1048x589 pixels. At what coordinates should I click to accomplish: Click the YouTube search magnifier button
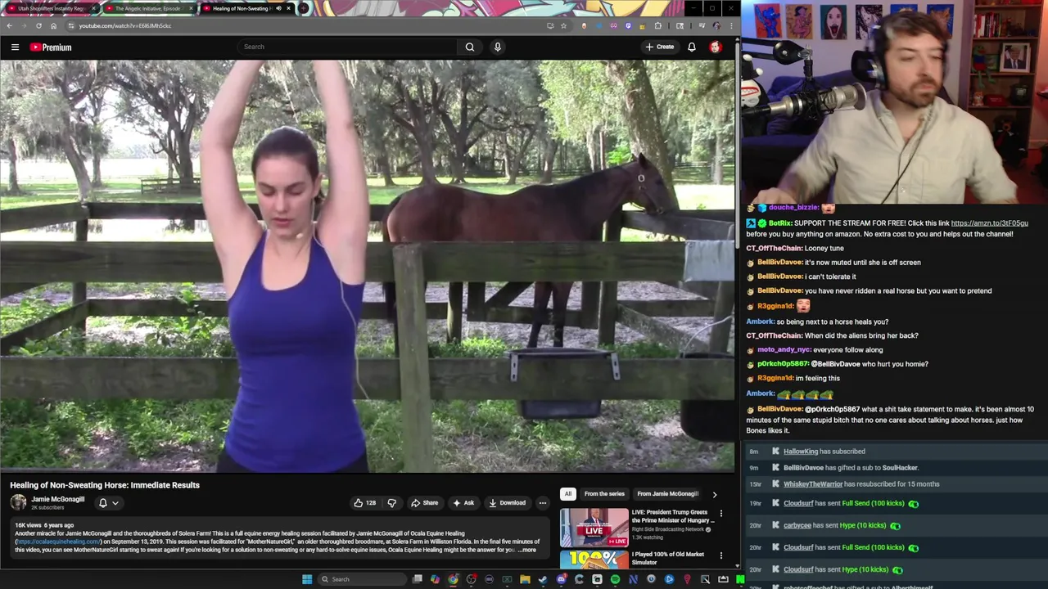(470, 47)
